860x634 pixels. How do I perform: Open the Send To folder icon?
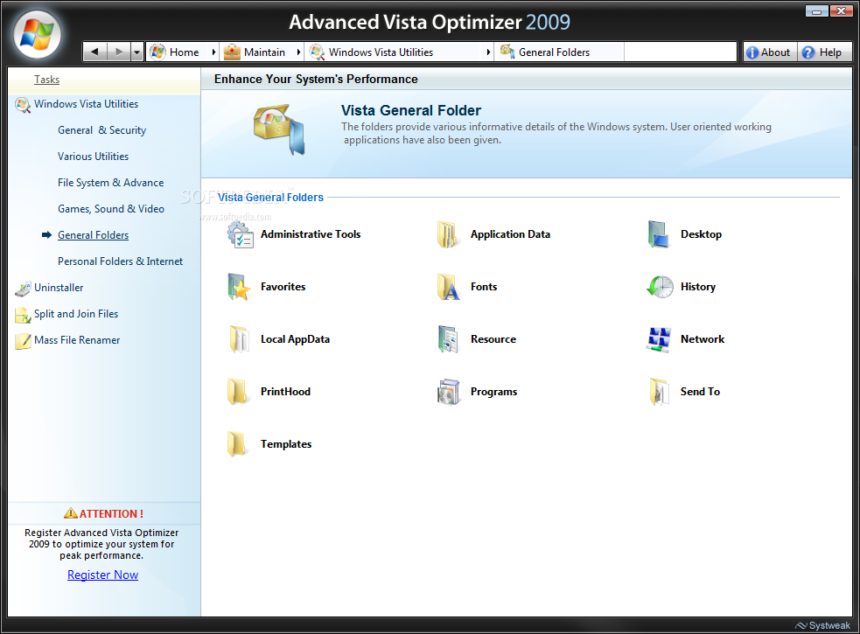click(659, 392)
